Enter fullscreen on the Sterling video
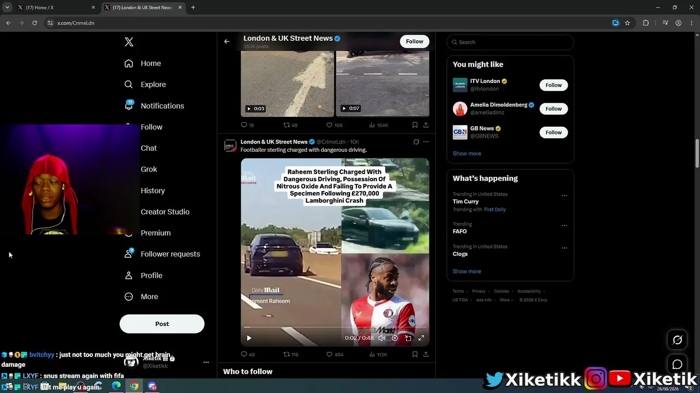Image resolution: width=700 pixels, height=393 pixels. click(x=421, y=338)
